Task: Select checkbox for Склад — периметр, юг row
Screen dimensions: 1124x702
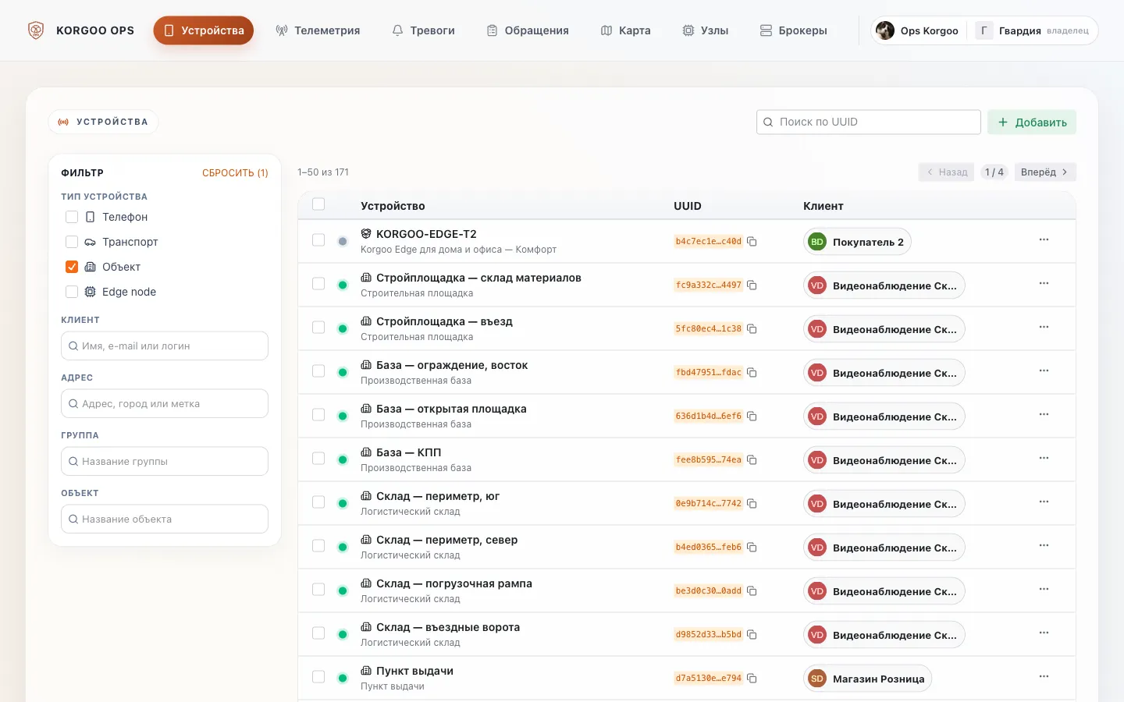Action: (x=318, y=502)
